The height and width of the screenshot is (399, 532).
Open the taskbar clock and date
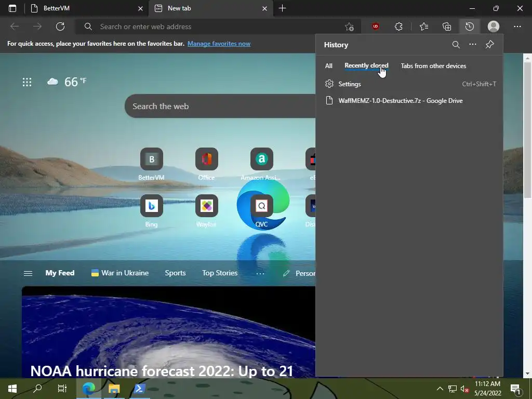tap(487, 389)
